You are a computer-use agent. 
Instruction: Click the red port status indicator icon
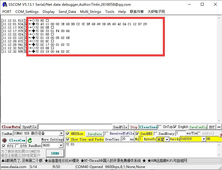pyautogui.click(x=4, y=140)
